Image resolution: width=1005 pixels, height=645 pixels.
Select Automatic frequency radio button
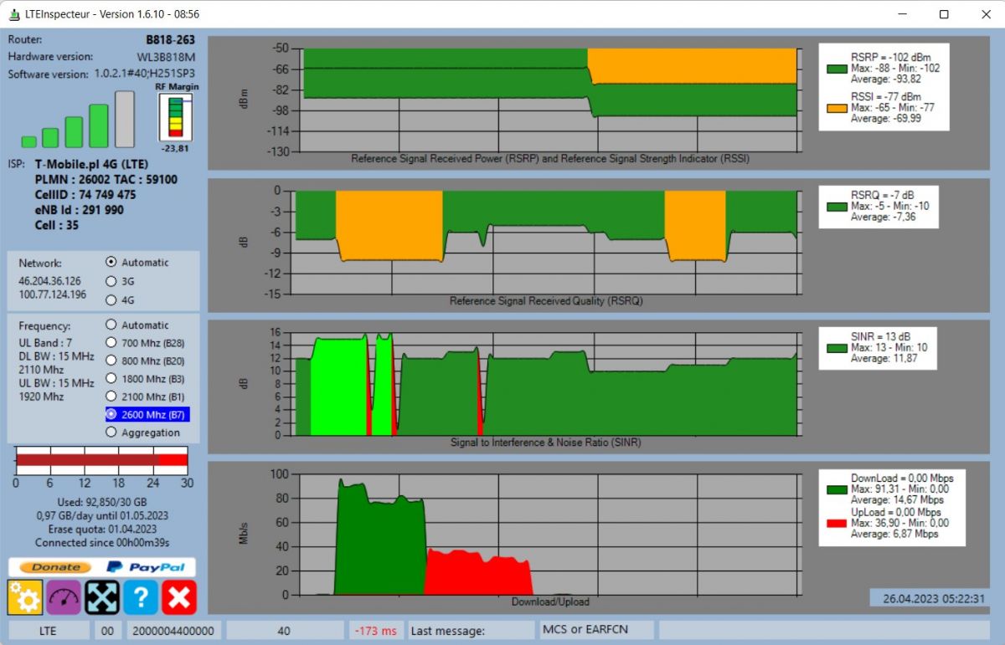(x=111, y=325)
